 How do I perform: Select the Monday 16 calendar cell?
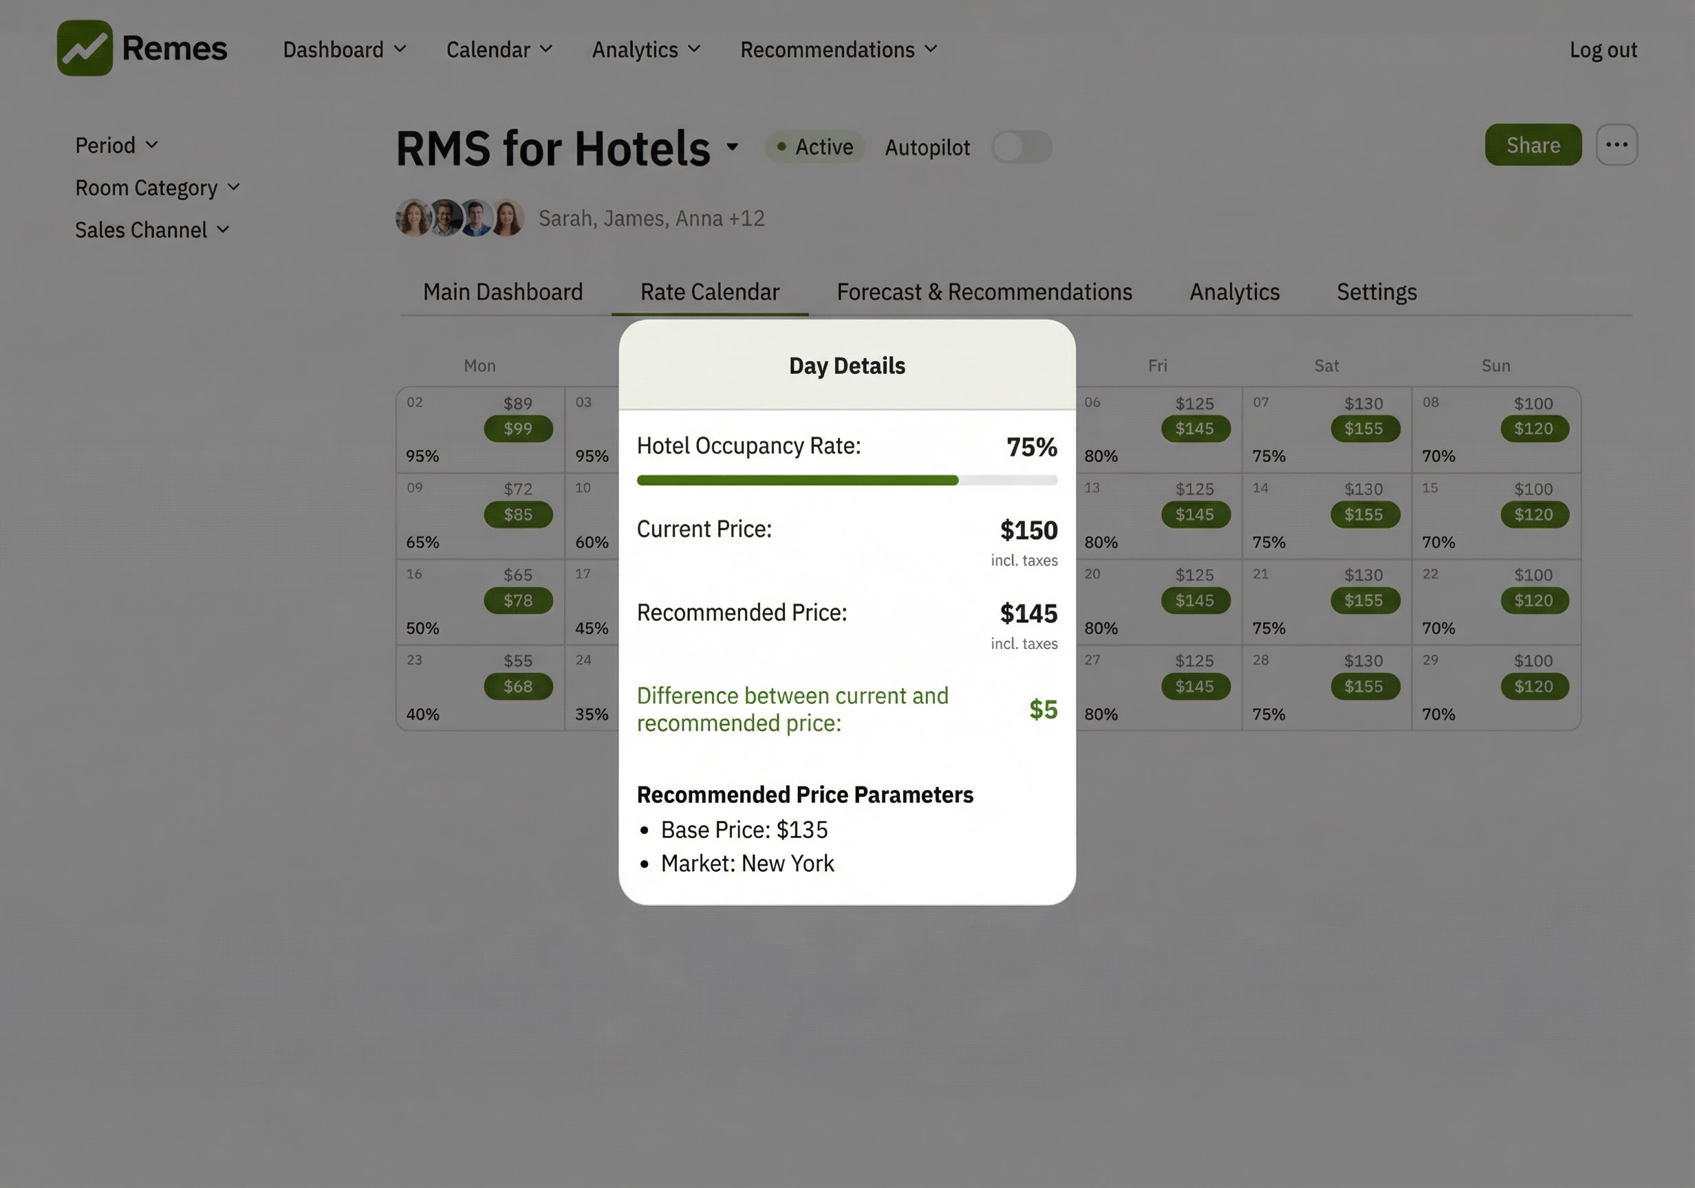tap(481, 602)
